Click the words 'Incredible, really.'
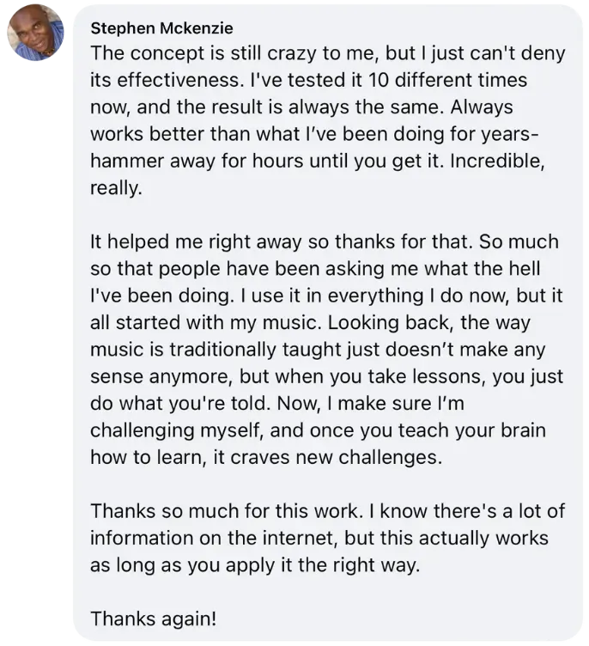The image size is (589, 646). 318,174
